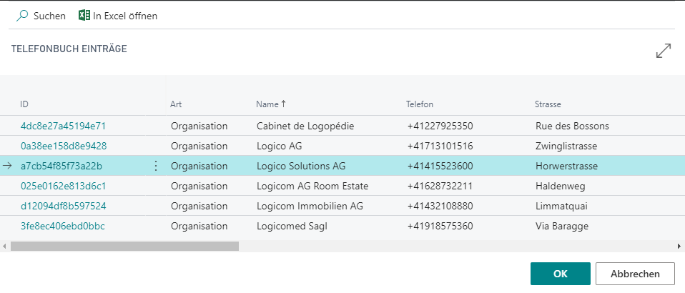
Task: Click Organisation cell in Logicomed Sagl row
Action: click(x=199, y=227)
